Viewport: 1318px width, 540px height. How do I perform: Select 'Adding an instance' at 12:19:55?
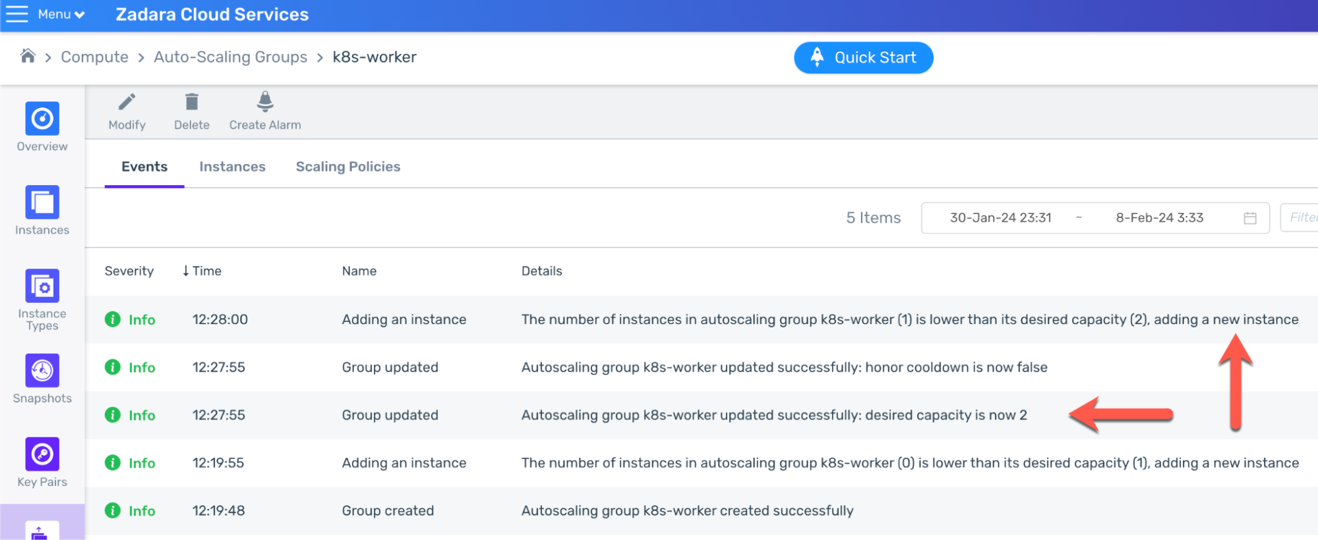point(404,463)
